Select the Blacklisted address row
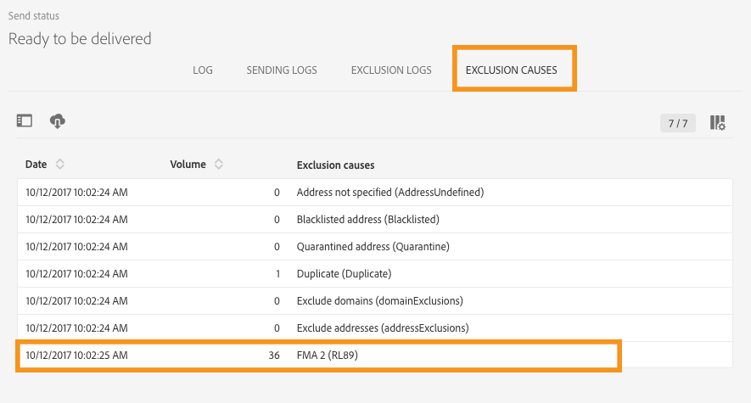 pos(375,220)
